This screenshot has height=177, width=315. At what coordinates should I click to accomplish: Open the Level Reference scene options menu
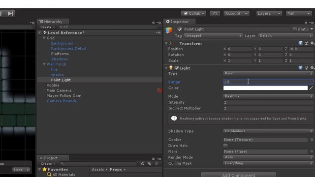pos(158,32)
